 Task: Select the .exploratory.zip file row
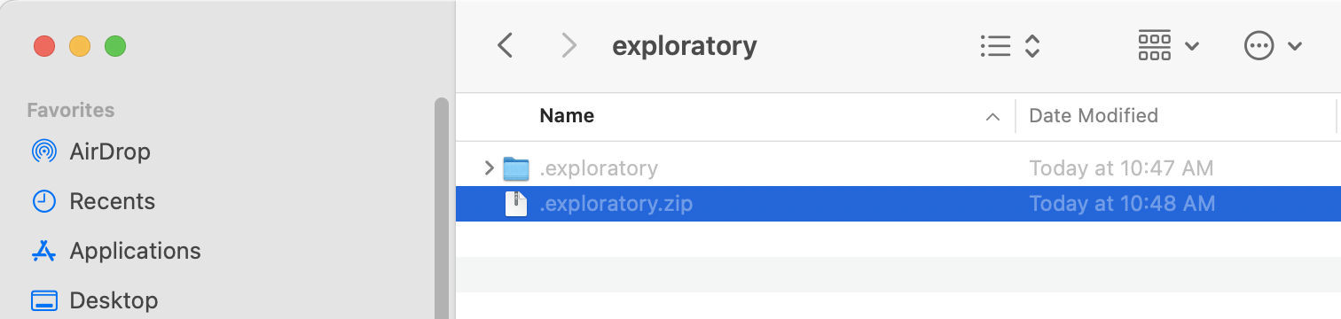[x=898, y=204]
